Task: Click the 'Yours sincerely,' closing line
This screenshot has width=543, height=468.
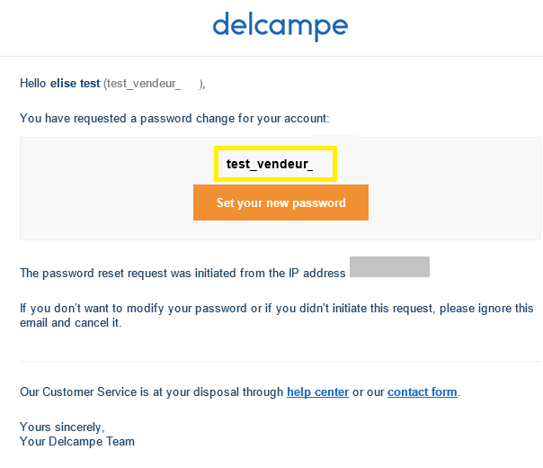Action: tap(62, 427)
